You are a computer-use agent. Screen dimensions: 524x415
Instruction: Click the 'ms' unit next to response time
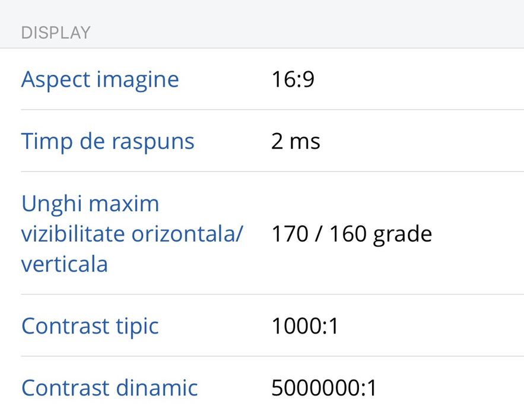coord(306,142)
